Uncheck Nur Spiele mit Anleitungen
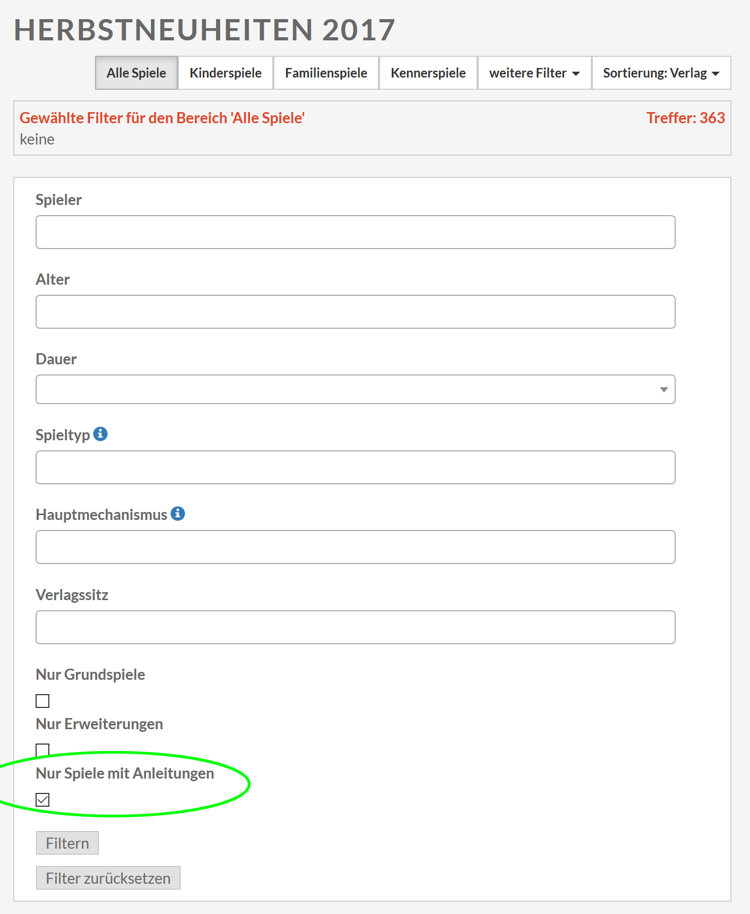The height and width of the screenshot is (914, 750). click(x=42, y=800)
